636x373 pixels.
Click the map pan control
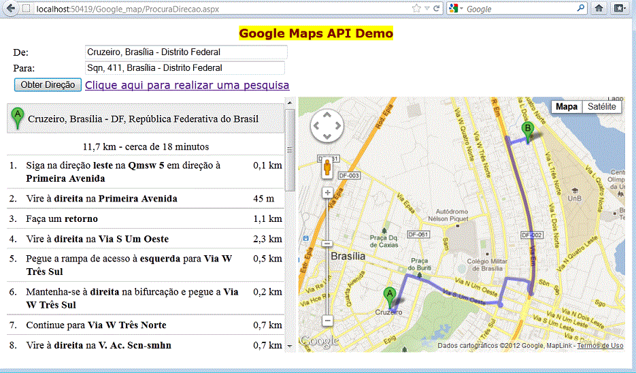click(x=327, y=126)
